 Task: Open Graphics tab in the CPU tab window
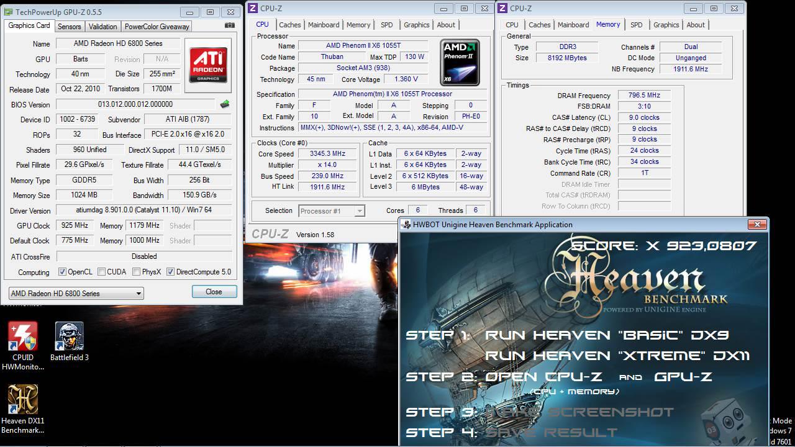(416, 25)
